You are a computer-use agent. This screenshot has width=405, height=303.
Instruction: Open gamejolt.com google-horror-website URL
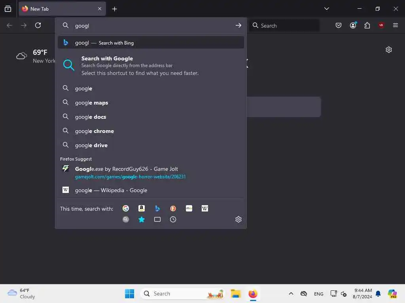[130, 177]
